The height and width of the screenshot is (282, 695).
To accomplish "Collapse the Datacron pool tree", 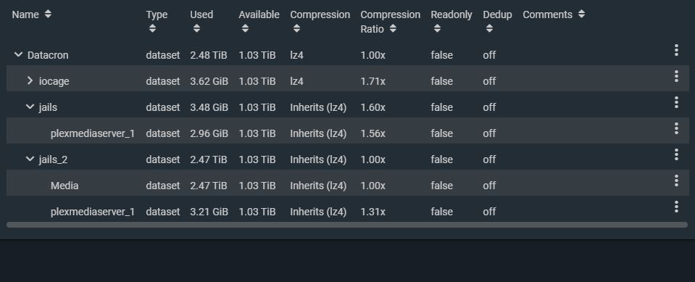I will (18, 55).
